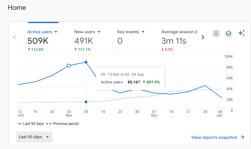The height and width of the screenshot is (149, 251).
Task: Click the medal benchmarking icon
Action: pyautogui.click(x=216, y=34)
